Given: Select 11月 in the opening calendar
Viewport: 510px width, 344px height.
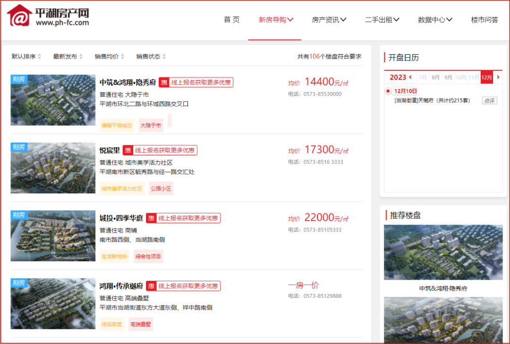Looking at the screenshot, I should pos(474,77).
